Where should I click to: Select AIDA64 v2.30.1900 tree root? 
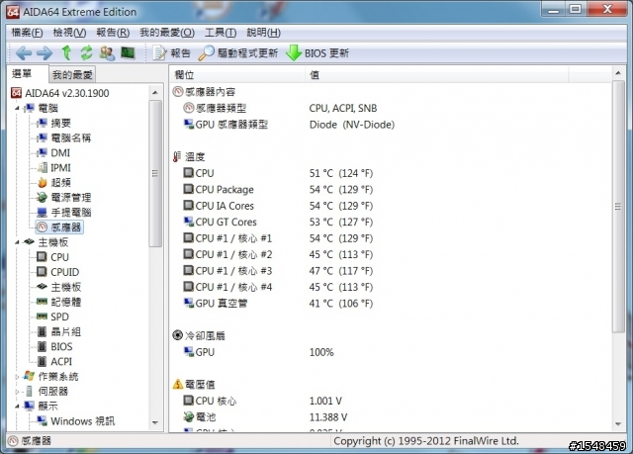click(60, 93)
